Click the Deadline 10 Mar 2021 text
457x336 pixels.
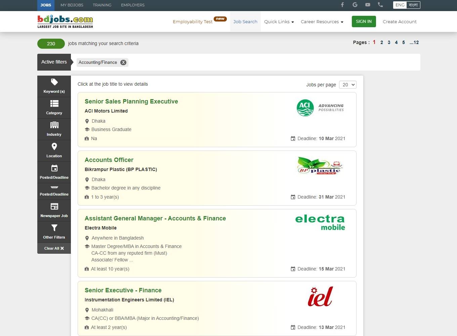pos(321,138)
